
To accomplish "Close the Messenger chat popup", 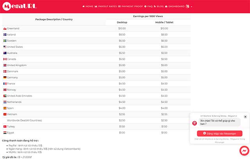I will pyautogui.click(x=245, y=117).
